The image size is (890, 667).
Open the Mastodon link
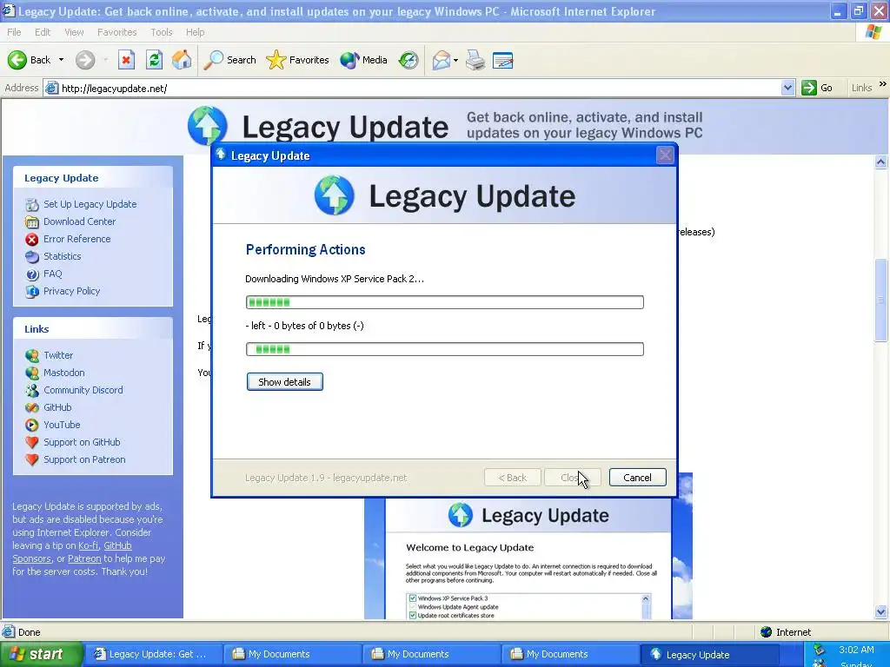(x=63, y=373)
